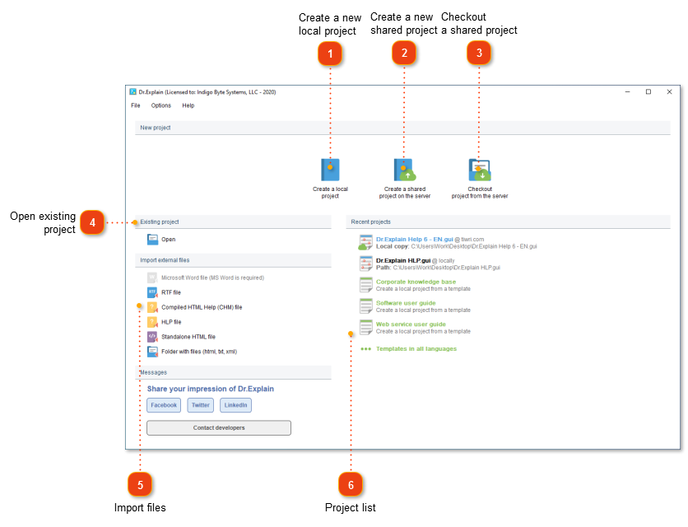Select the Corporate knowledge base template link
Image resolution: width=688 pixels, height=527 pixels.
click(x=416, y=282)
